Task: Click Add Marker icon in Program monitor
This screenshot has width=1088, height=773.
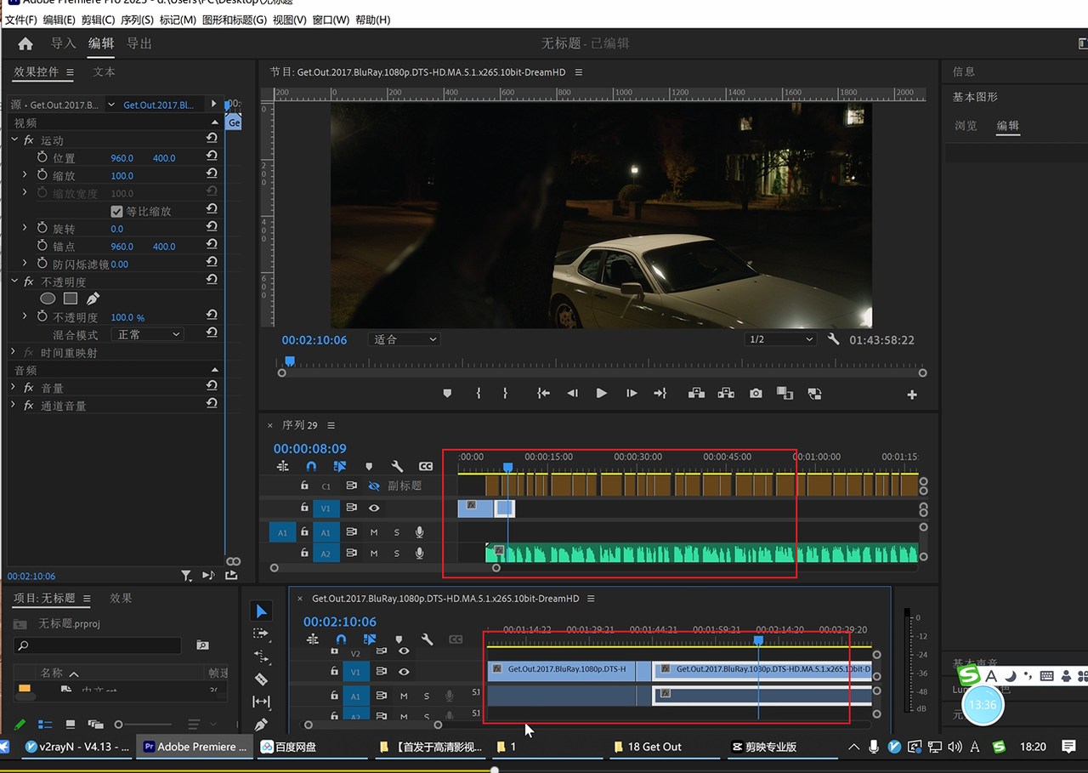Action: [x=447, y=394]
